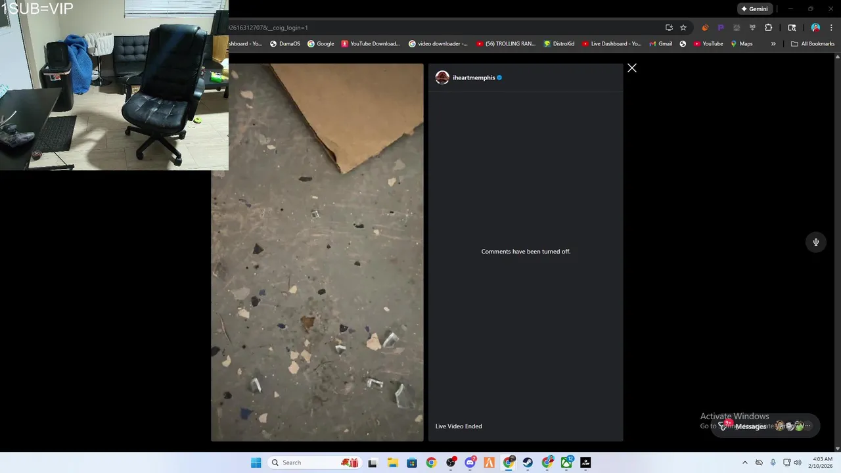This screenshot has height=473, width=841.
Task: Close the Instagram live video viewer
Action: pyautogui.click(x=632, y=68)
